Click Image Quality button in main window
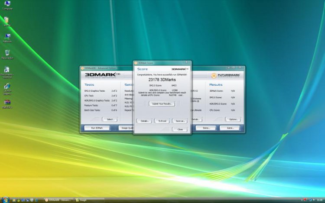Viewport: 325px width, 203px height. (126, 128)
